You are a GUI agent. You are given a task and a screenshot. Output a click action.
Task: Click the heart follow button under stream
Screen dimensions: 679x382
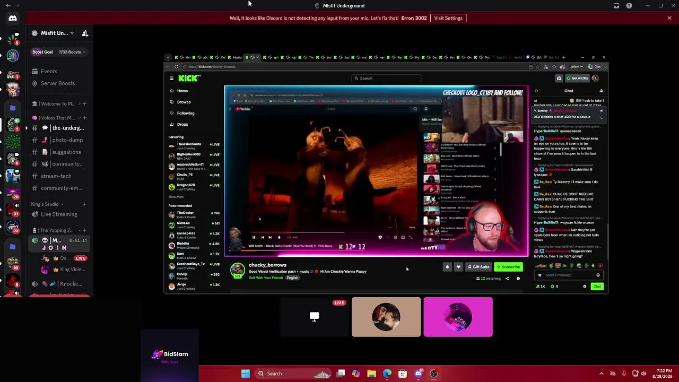click(x=458, y=267)
